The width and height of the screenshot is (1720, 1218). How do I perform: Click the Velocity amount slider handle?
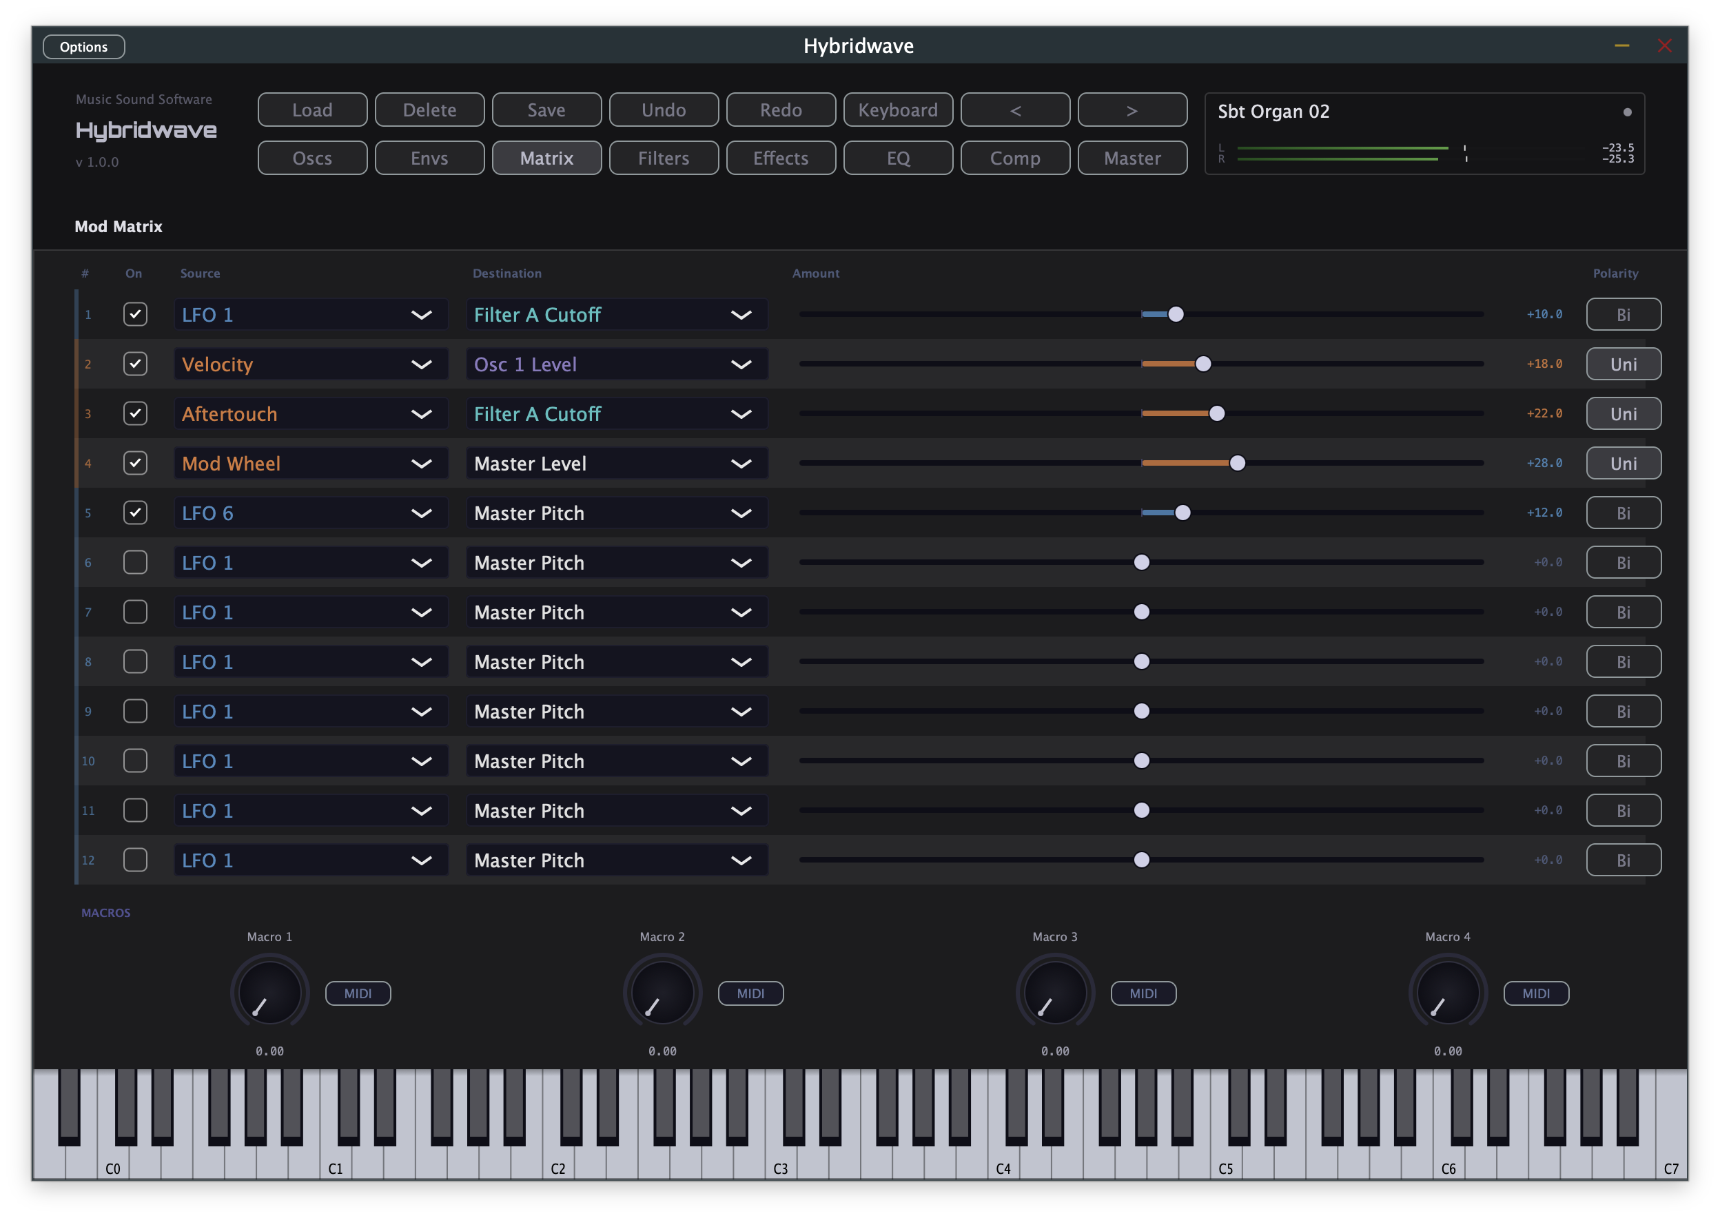(x=1202, y=364)
